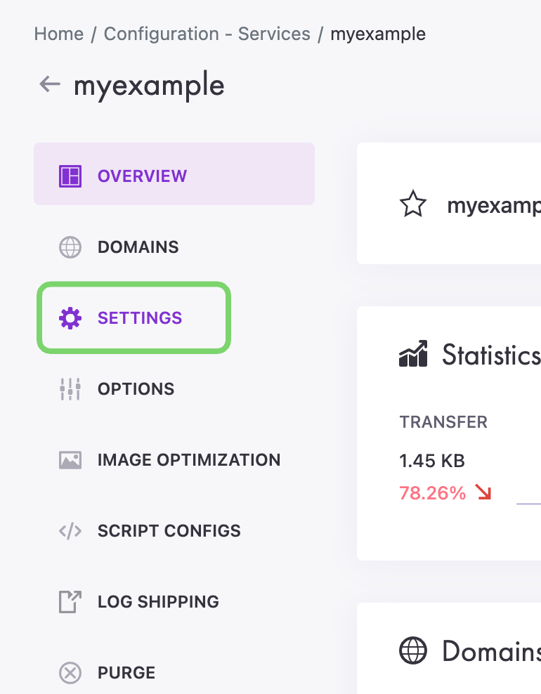
Task: Click the Log Shipping export icon
Action: point(70,602)
